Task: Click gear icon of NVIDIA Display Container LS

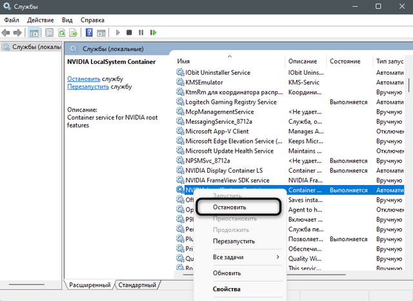Action: 180,170
